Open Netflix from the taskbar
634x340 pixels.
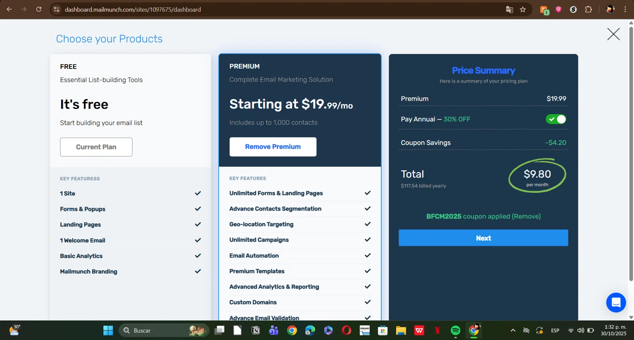[437, 330]
